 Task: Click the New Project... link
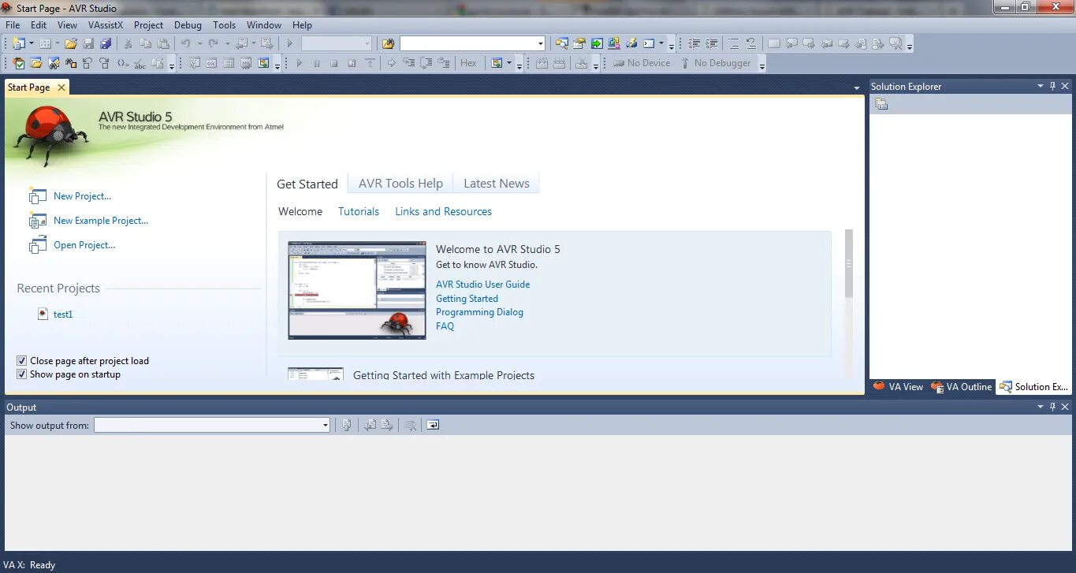pos(82,196)
